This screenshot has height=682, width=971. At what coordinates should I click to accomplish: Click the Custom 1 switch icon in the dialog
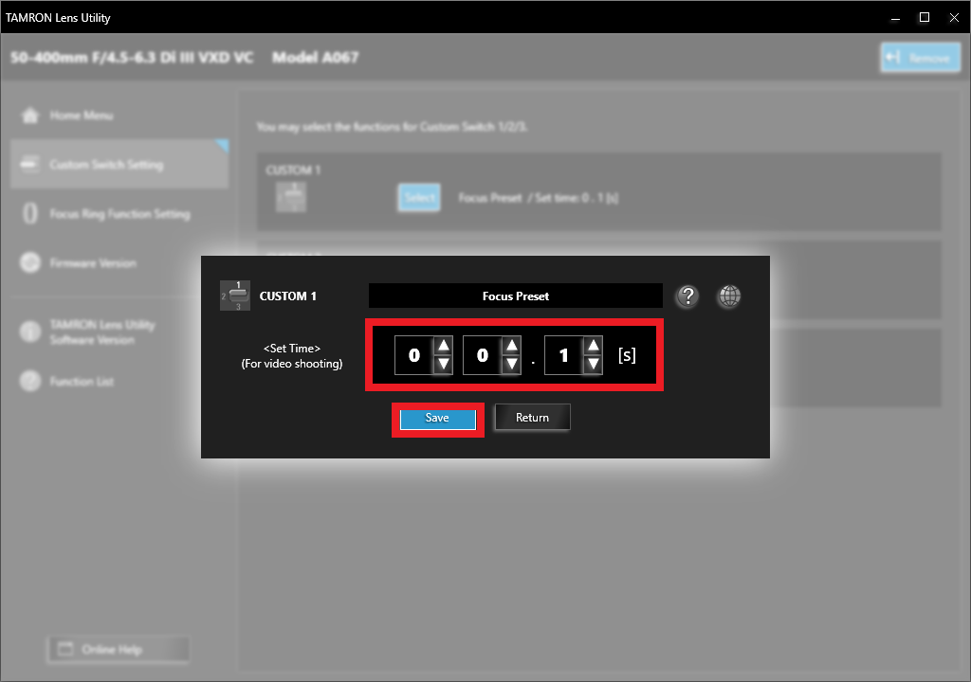[235, 296]
